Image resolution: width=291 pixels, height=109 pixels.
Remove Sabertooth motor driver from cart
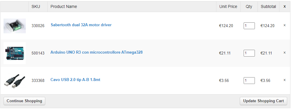[x=284, y=25]
